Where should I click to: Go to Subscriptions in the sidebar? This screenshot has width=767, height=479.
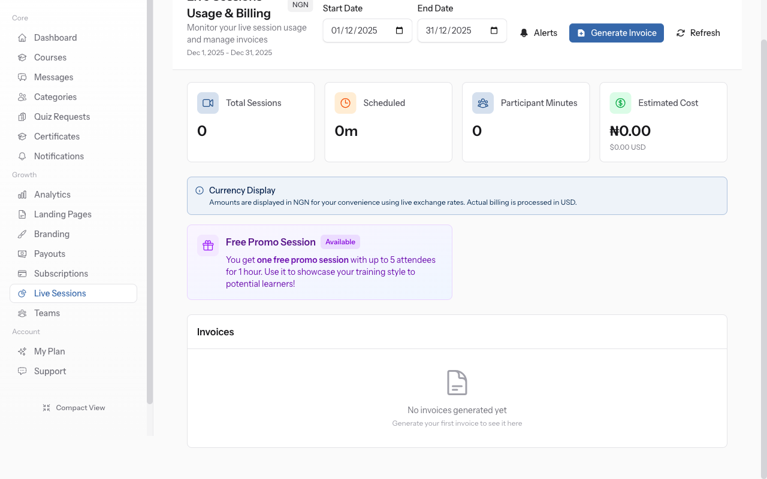tap(61, 274)
